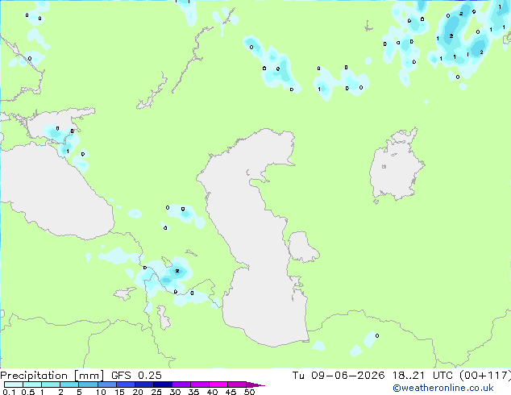
Task: Click the Aral Sea water body
Action: (x=396, y=166)
